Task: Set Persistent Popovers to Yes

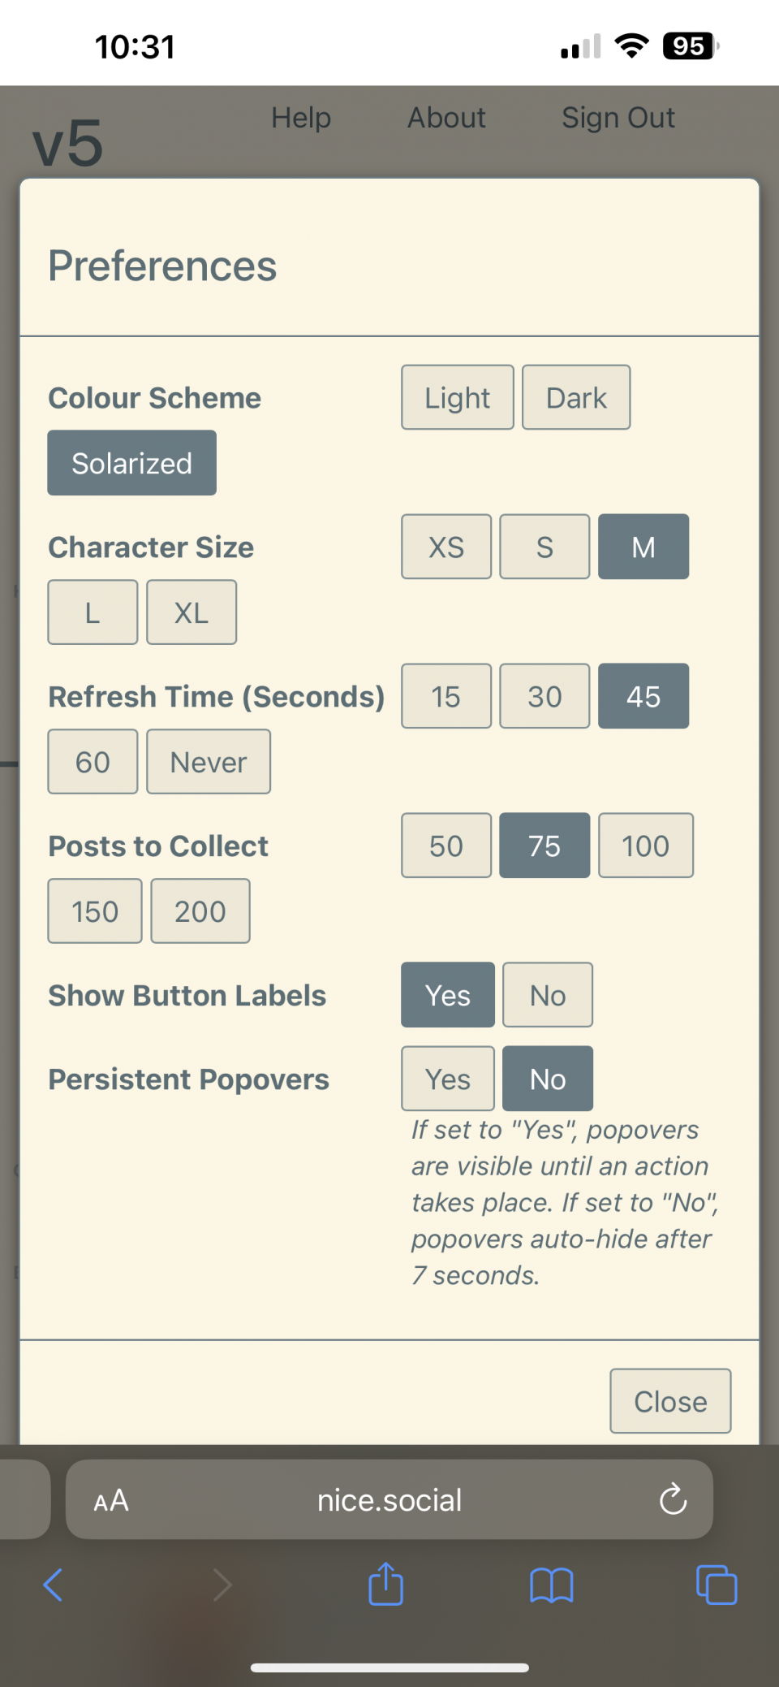Action: (448, 1079)
